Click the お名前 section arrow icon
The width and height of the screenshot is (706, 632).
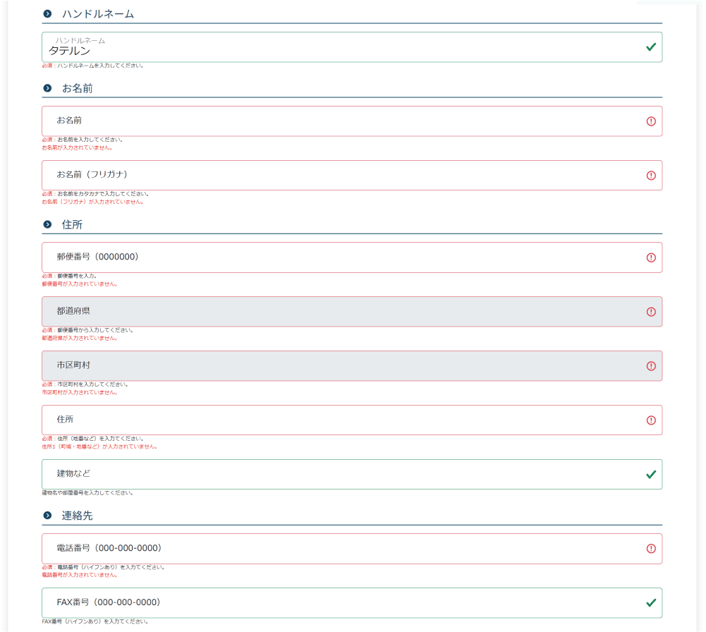tap(47, 88)
